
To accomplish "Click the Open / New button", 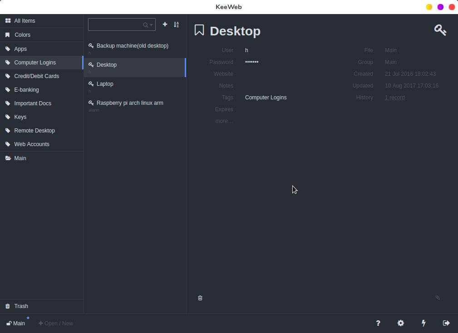I will coord(55,323).
